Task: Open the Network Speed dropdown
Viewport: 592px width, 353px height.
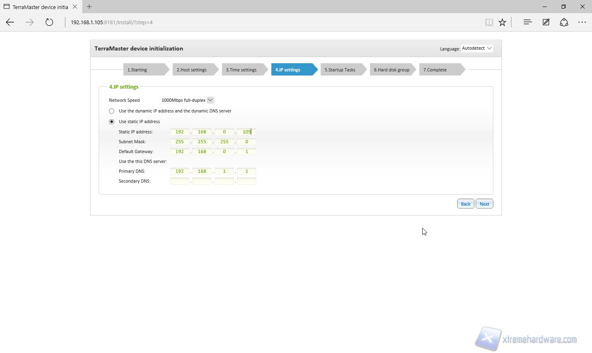Action: coord(187,100)
